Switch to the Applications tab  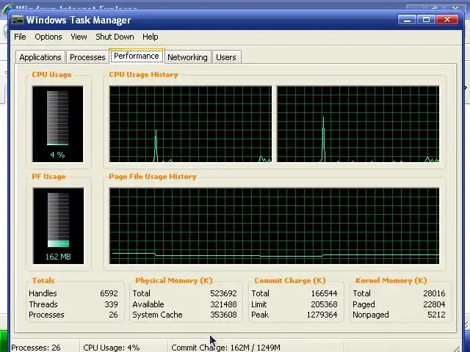tap(40, 57)
